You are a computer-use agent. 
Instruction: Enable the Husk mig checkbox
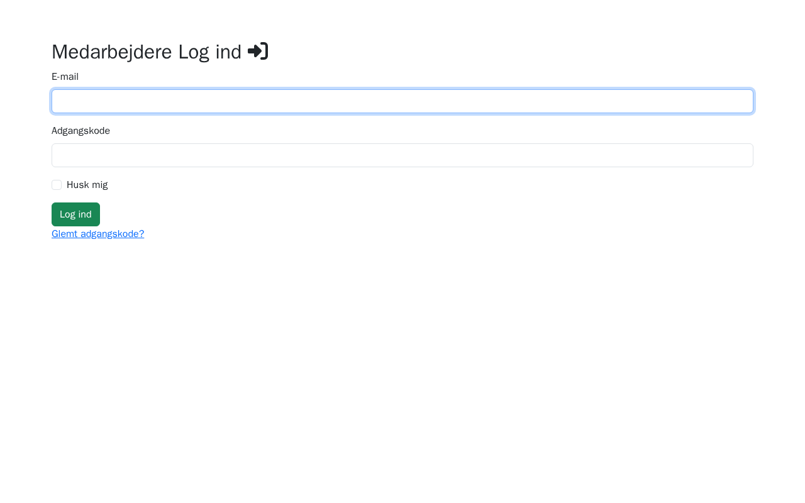[57, 185]
